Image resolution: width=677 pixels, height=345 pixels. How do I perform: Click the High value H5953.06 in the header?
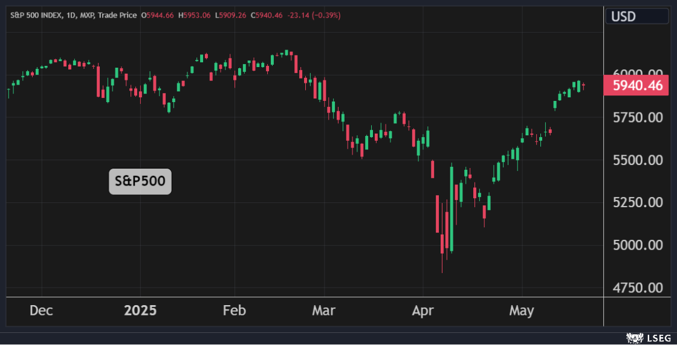[x=194, y=15]
